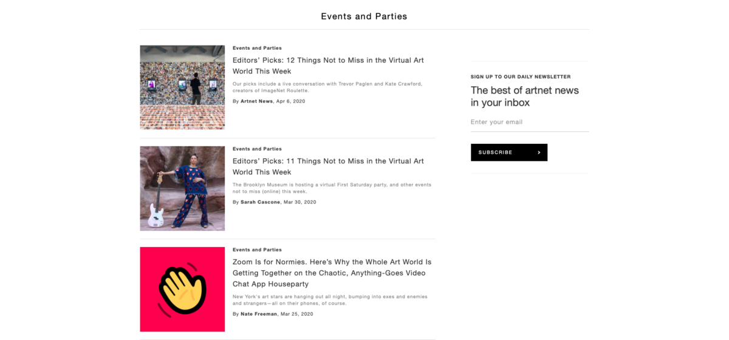Open 'Zoom Is for Normies' article headline

pyautogui.click(x=332, y=273)
